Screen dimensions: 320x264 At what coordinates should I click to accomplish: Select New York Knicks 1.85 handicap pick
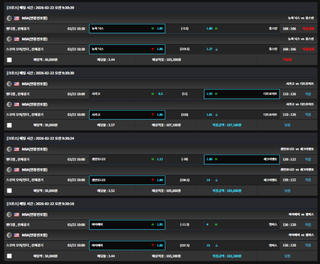[127, 28]
